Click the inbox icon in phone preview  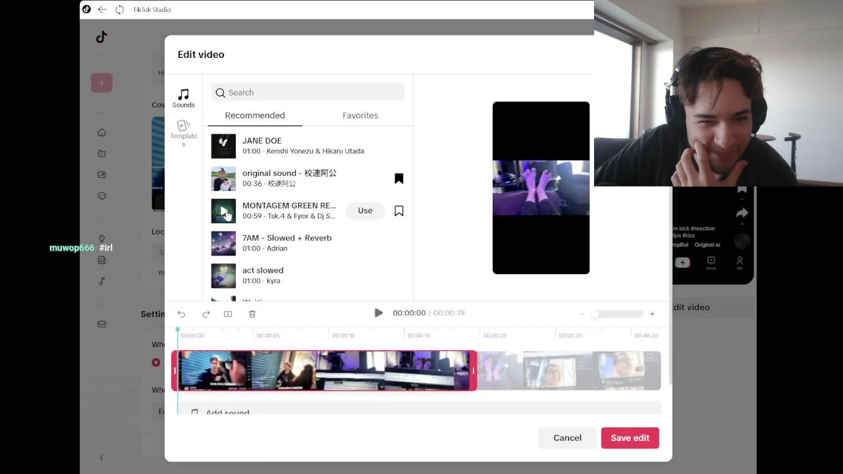[x=711, y=262]
